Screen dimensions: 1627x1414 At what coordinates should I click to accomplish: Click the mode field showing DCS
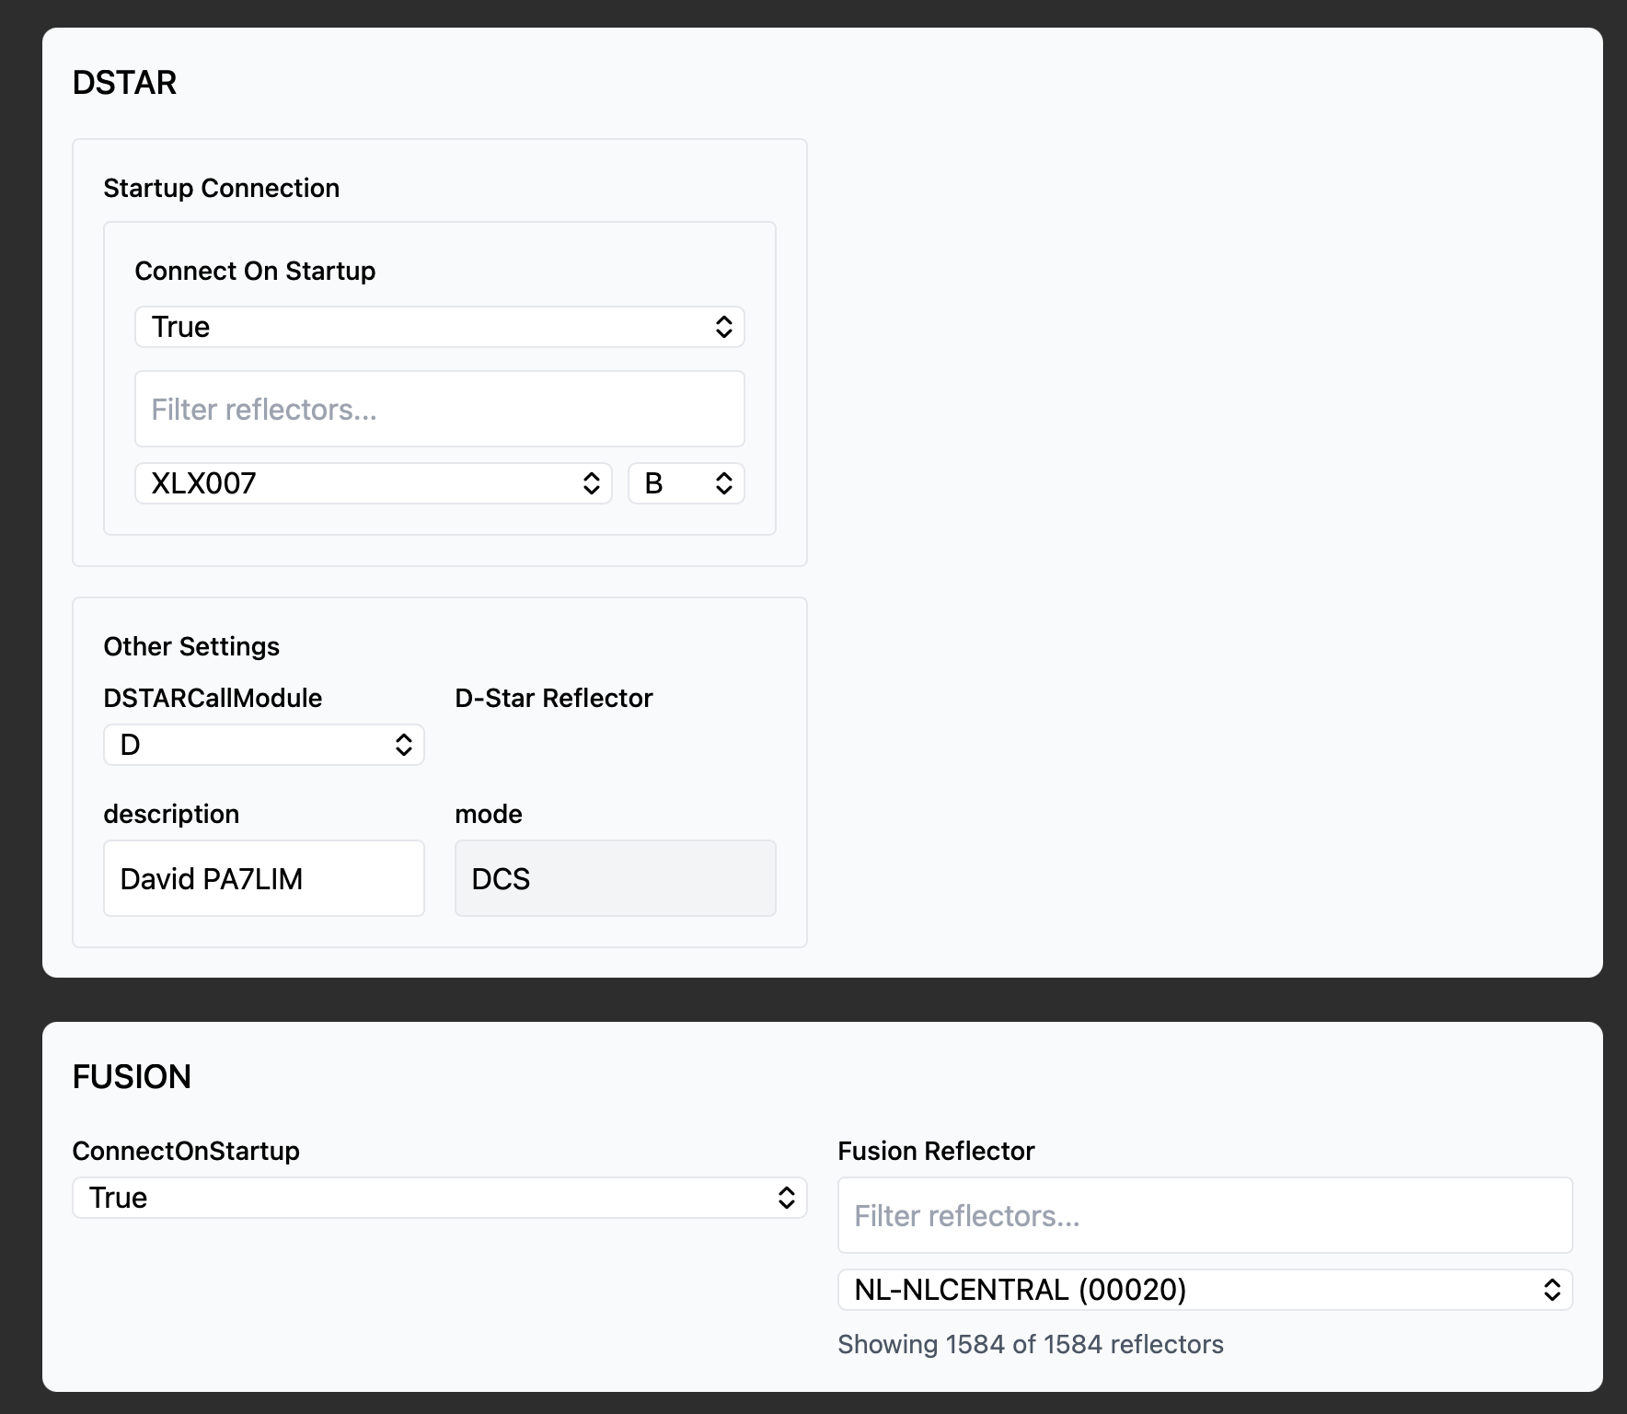tap(615, 878)
